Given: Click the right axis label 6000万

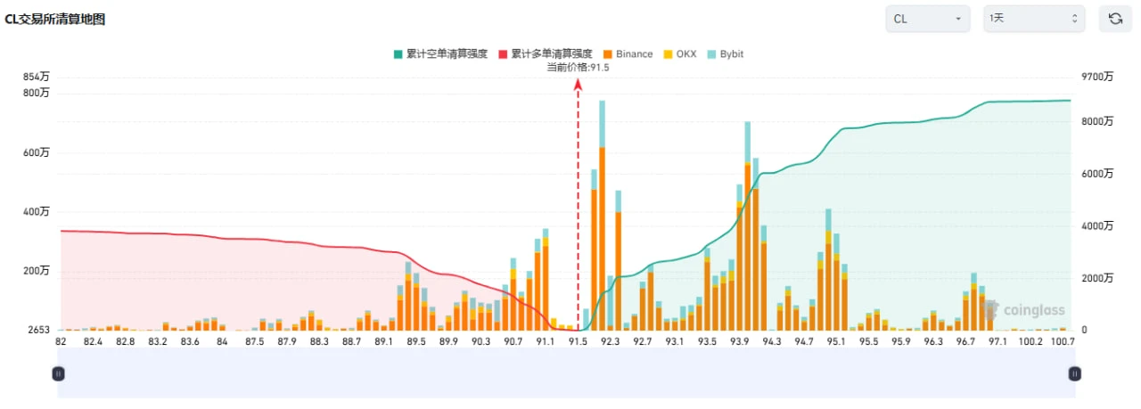Looking at the screenshot, I should 1096,174.
